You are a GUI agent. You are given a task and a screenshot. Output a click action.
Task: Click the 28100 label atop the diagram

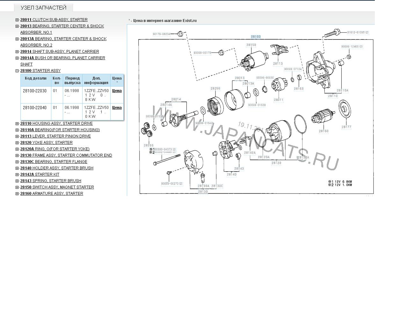(256, 37)
